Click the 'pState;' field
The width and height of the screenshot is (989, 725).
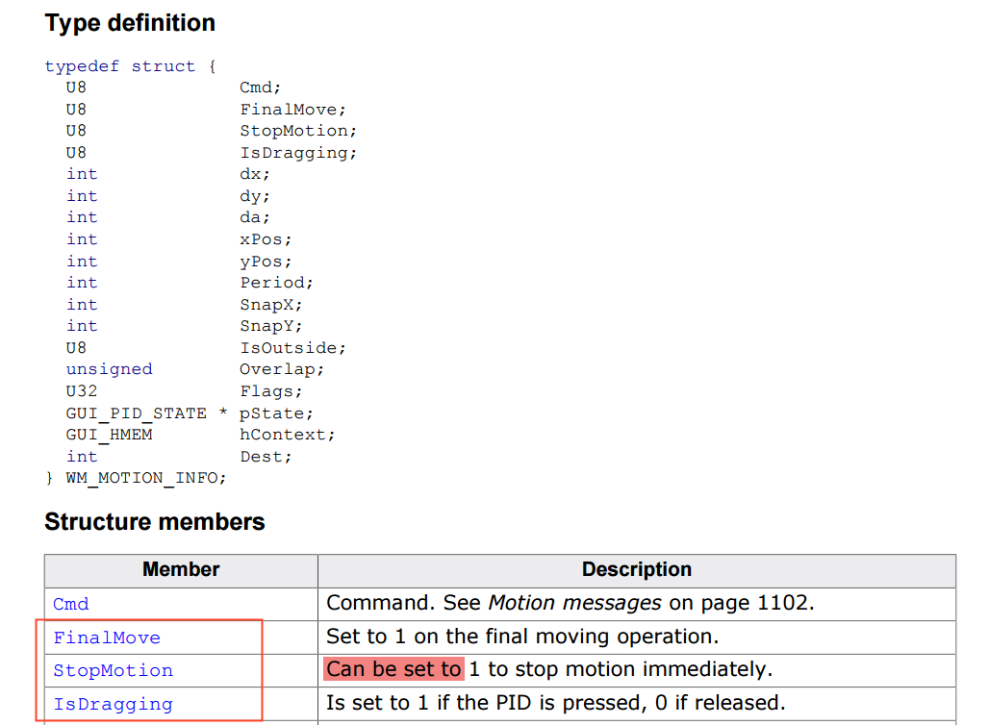point(276,413)
